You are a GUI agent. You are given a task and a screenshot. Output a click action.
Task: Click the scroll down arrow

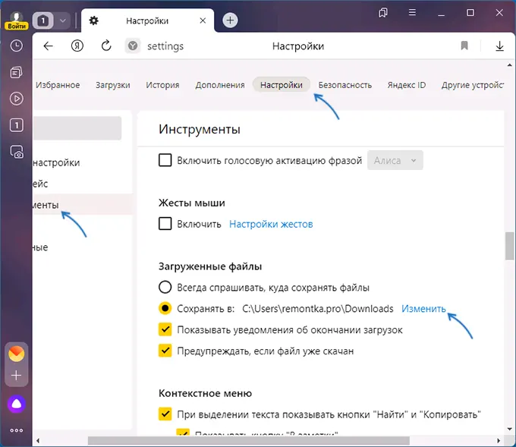509,429
